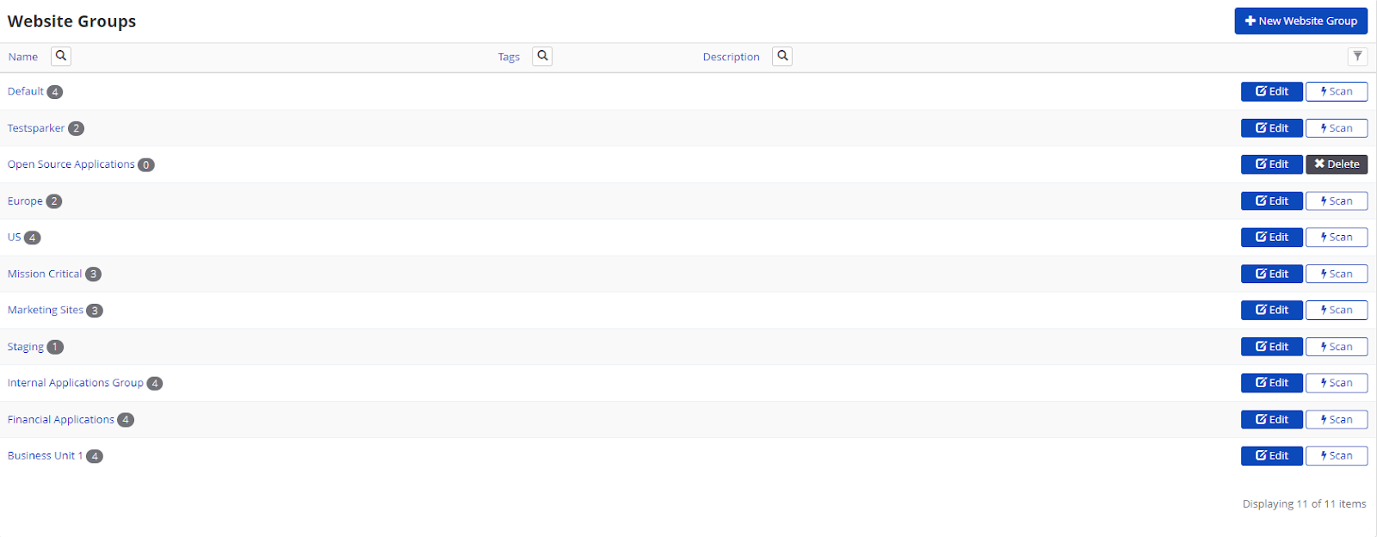Image resolution: width=1377 pixels, height=537 pixels.
Task: Click the 'Displaying 11 of 11 items' text
Action: tap(1304, 504)
